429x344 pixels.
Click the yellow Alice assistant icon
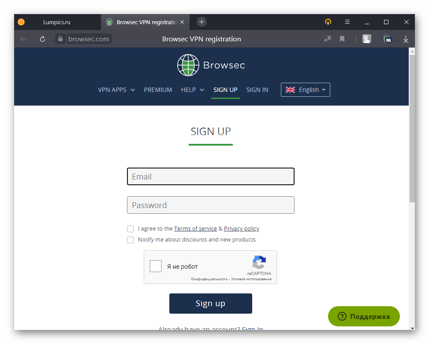[328, 22]
